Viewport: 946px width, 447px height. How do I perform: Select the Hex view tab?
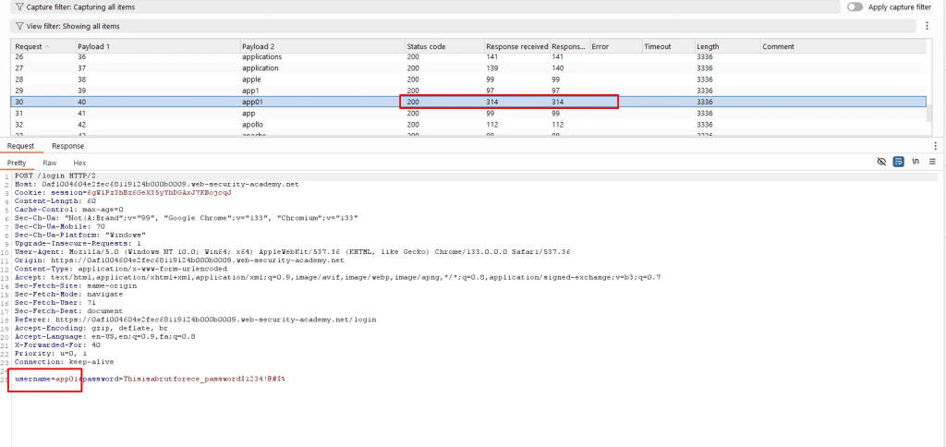click(x=79, y=163)
